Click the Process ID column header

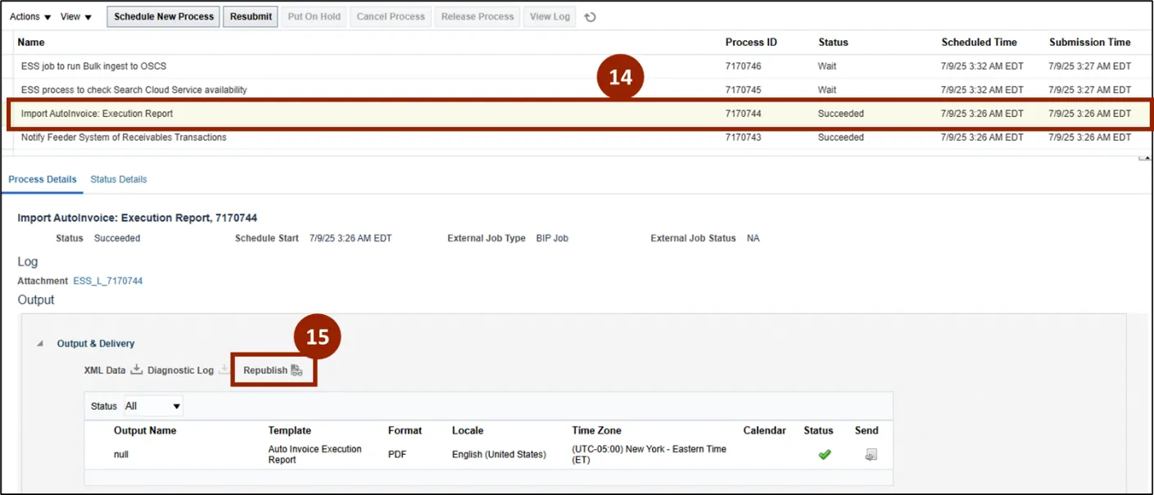click(751, 43)
